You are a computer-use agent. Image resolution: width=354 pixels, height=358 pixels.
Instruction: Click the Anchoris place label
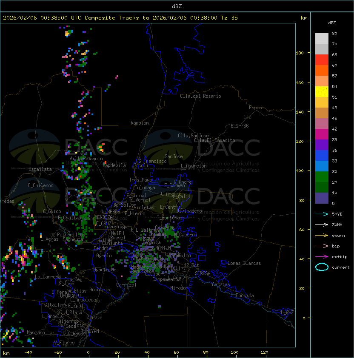click(100, 290)
